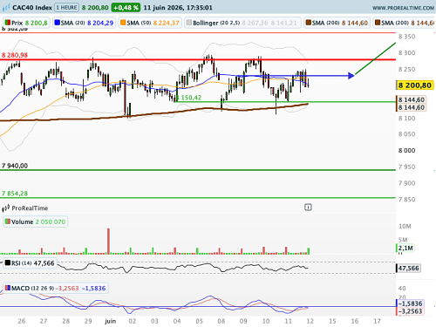Click the -3,2563 signal axis tag
Viewport: 436px width, 327px height.
click(410, 311)
